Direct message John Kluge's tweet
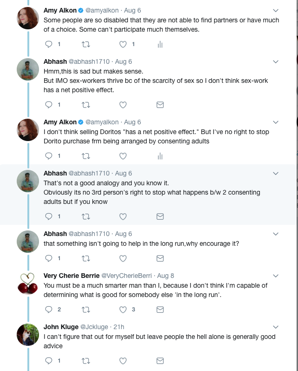The height and width of the screenshot is (371, 298). (160, 361)
